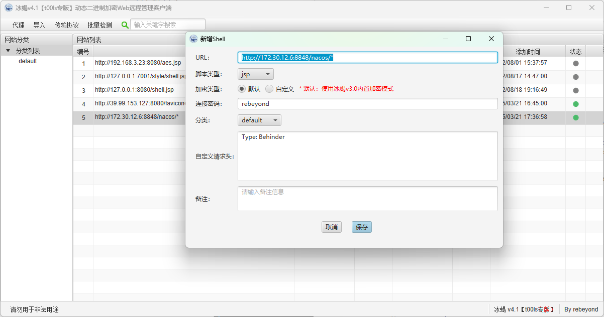Maximize the 新增Shell dialog
Image resolution: width=604 pixels, height=317 pixels.
pyautogui.click(x=468, y=39)
